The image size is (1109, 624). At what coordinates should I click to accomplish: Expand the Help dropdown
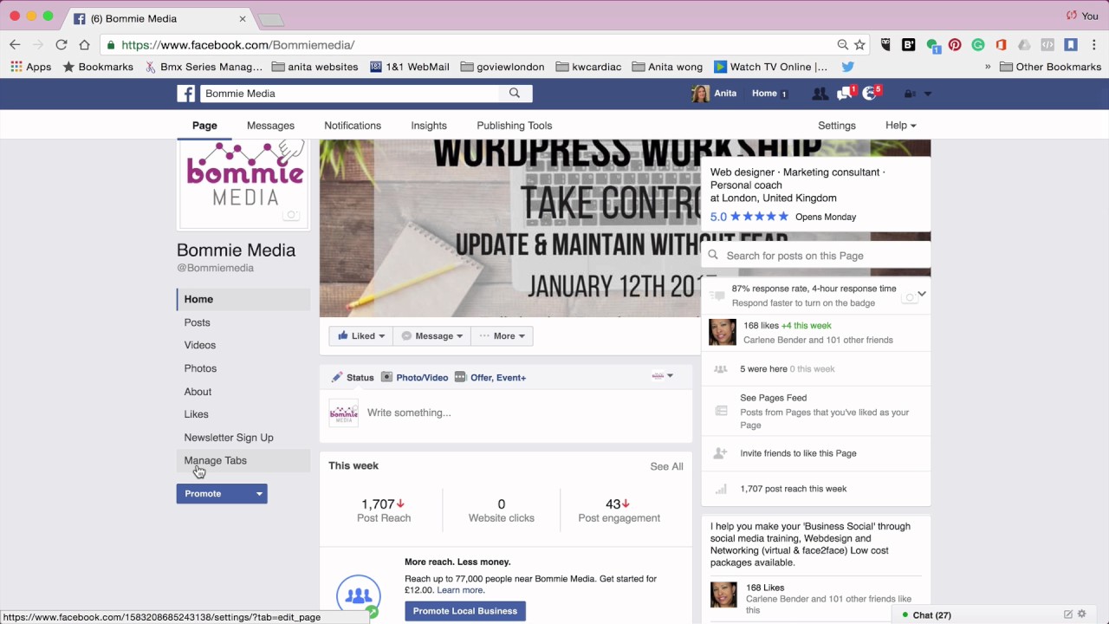(900, 126)
